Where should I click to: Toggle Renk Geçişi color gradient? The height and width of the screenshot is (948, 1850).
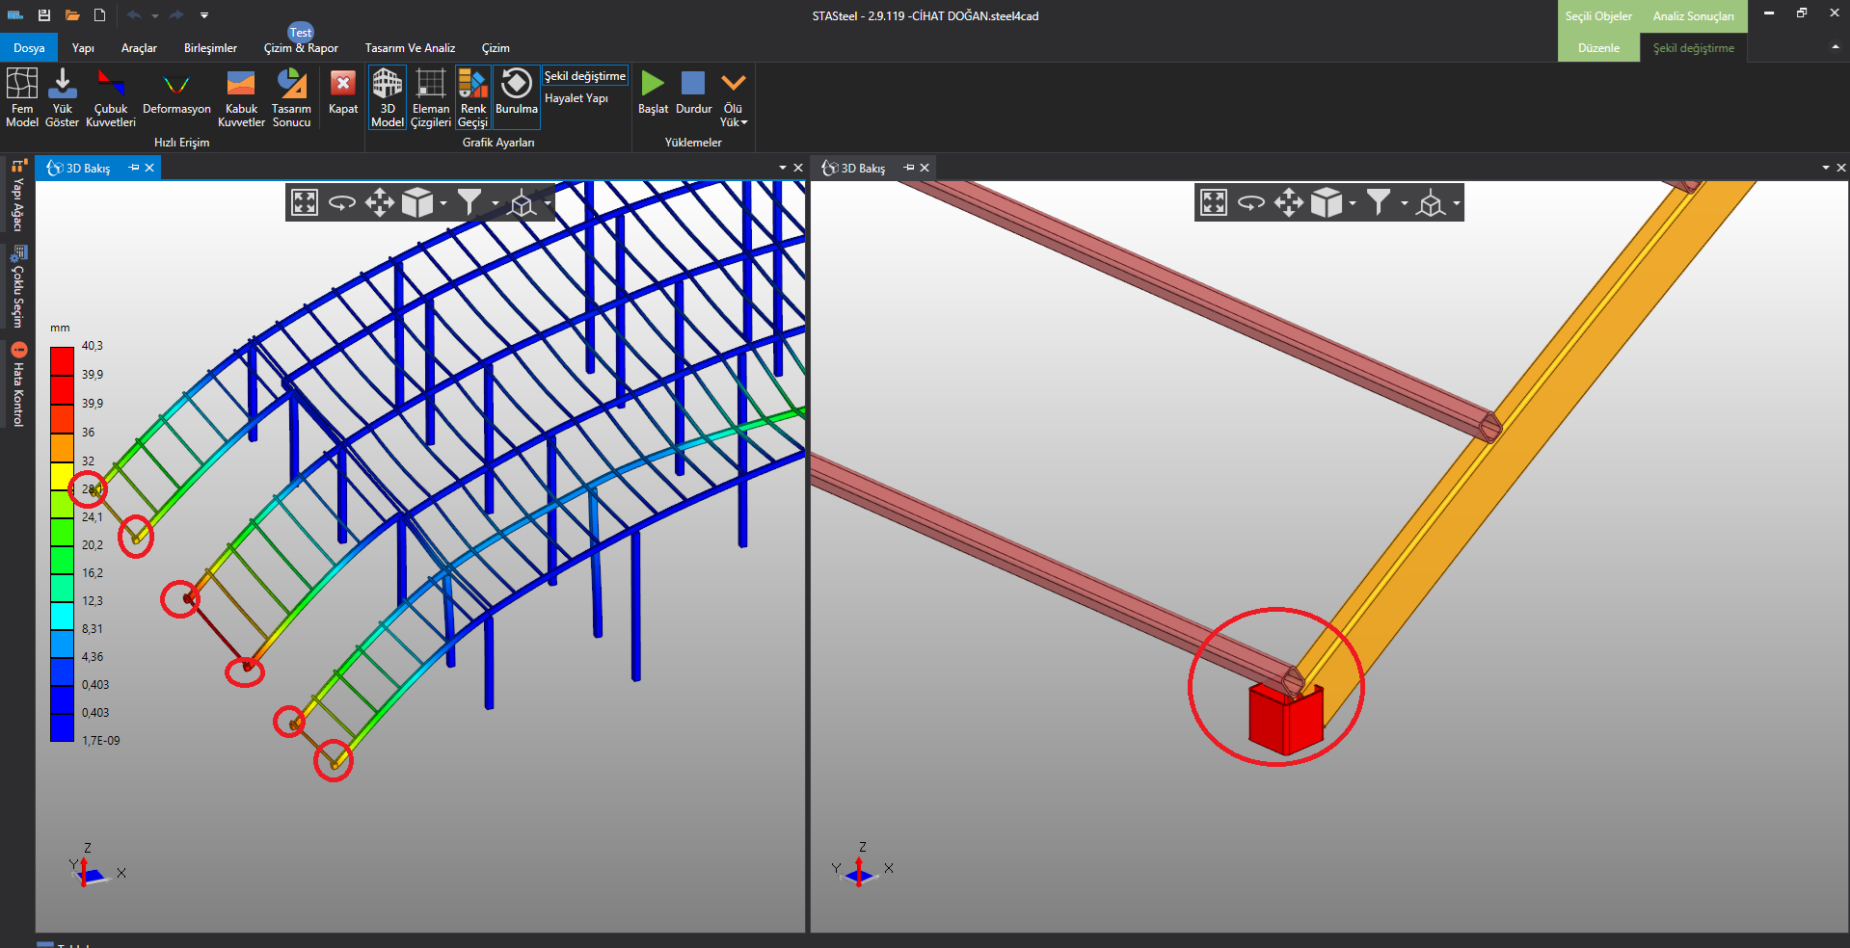[x=472, y=96]
